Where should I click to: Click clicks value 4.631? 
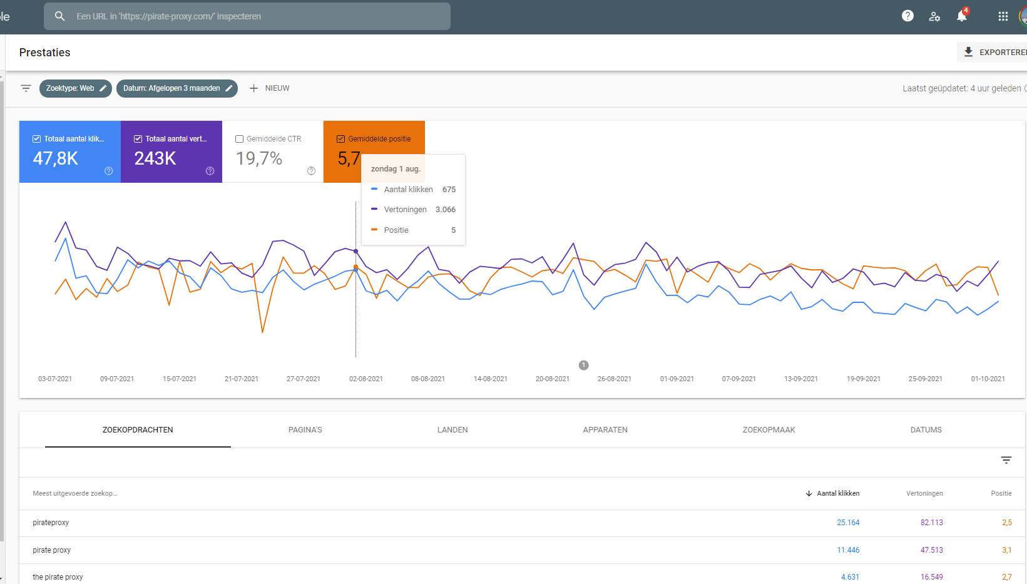(850, 577)
